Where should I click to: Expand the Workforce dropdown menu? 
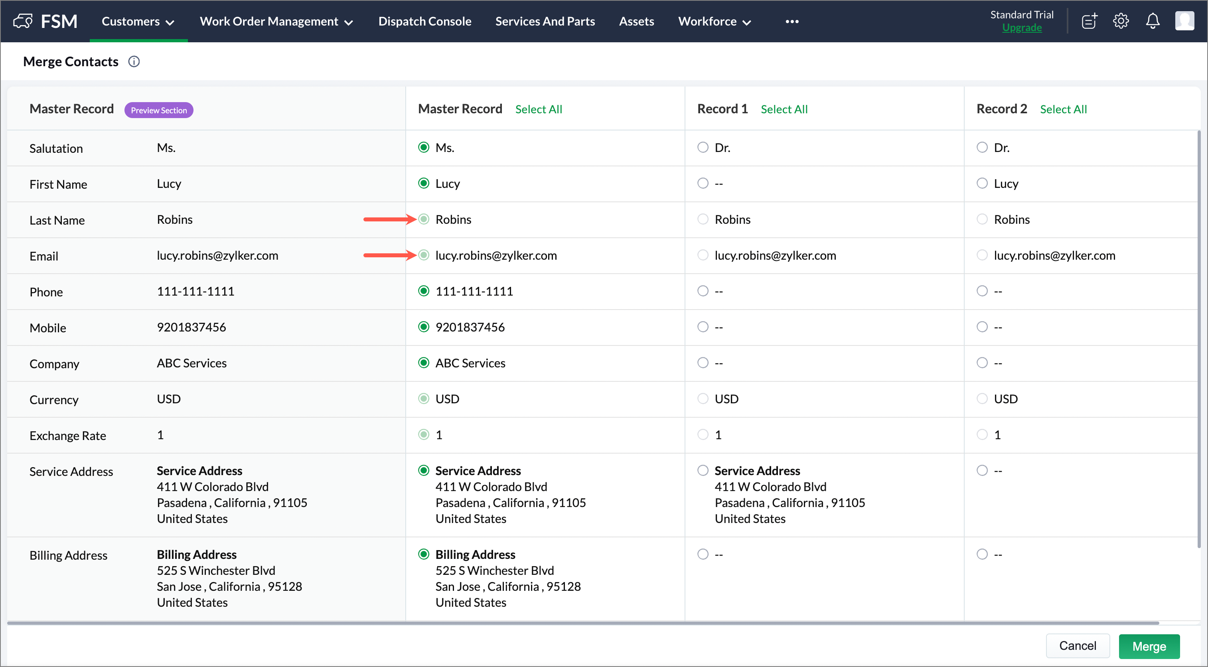[714, 21]
